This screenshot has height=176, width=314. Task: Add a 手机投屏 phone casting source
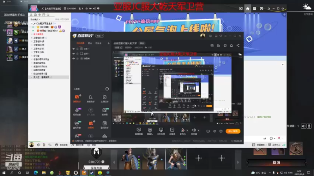(161, 131)
